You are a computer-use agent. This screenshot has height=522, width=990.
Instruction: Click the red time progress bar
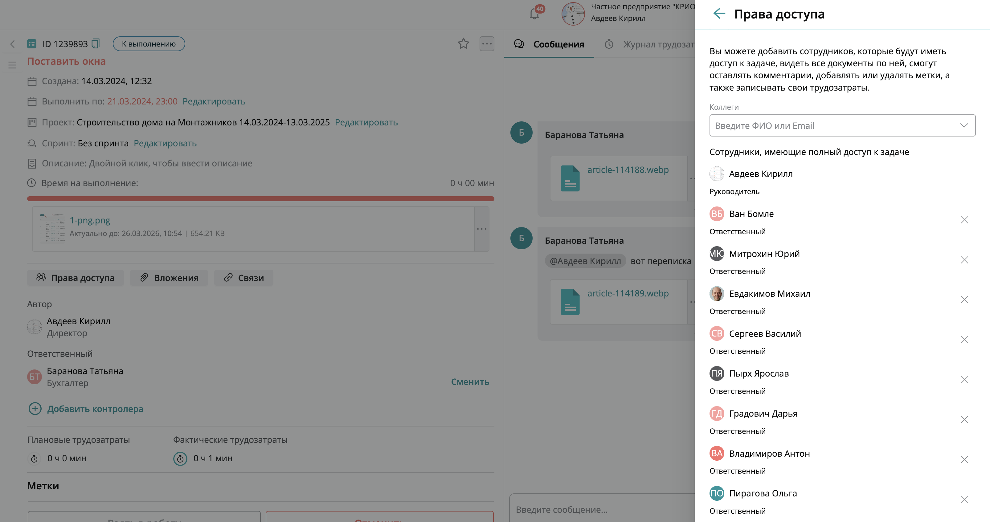tap(260, 199)
